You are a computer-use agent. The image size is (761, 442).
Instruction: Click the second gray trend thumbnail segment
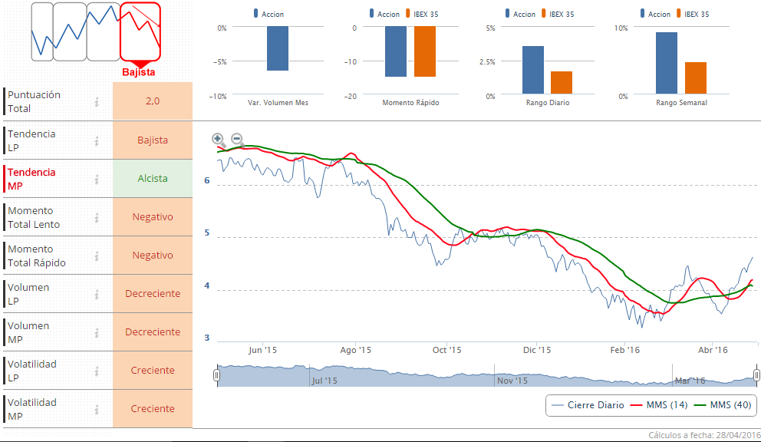70,31
